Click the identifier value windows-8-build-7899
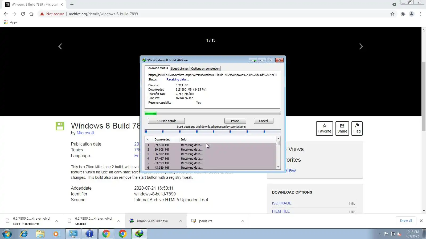Screen dimensions: 426x239 coord(155,194)
